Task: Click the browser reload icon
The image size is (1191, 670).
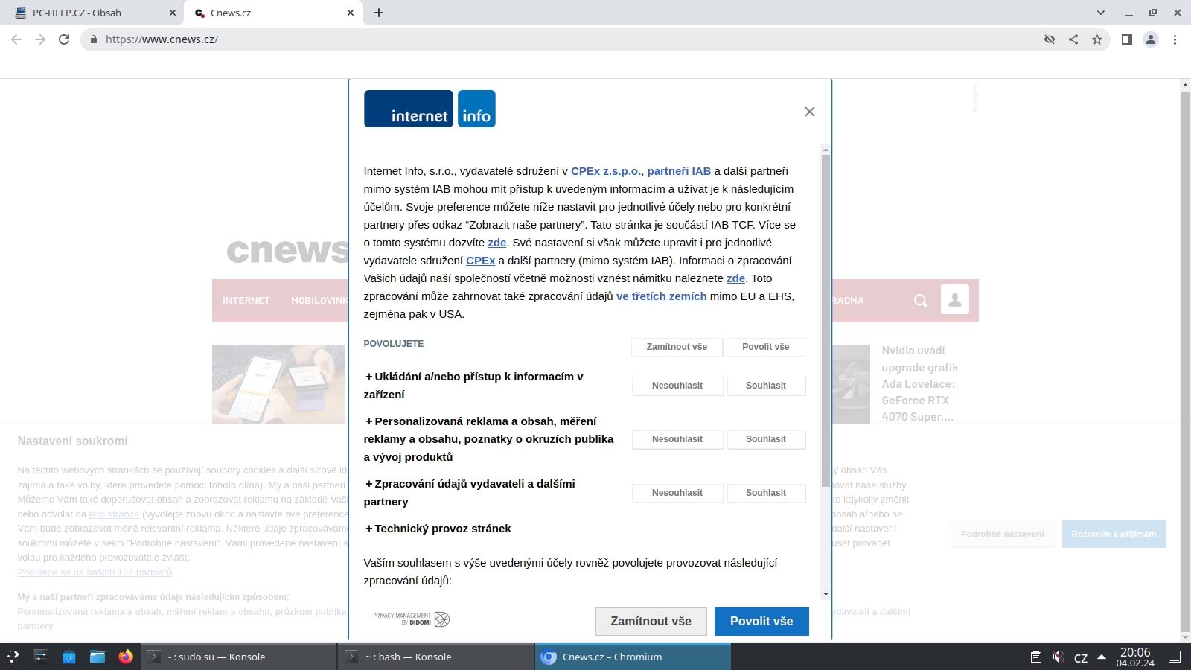Action: coord(64,39)
